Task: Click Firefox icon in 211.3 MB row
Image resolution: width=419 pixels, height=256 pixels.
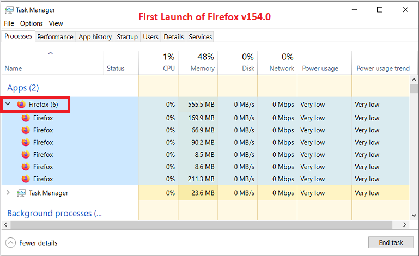Action: 26,179
